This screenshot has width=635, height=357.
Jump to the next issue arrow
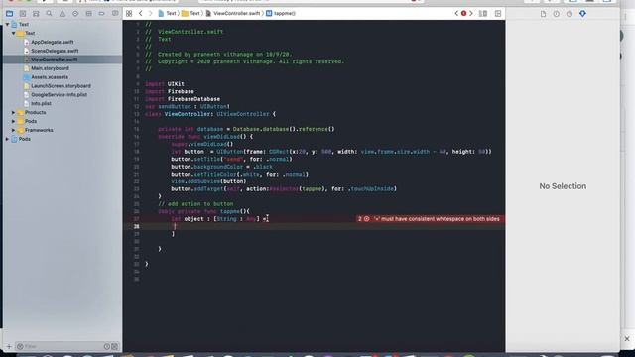point(471,13)
